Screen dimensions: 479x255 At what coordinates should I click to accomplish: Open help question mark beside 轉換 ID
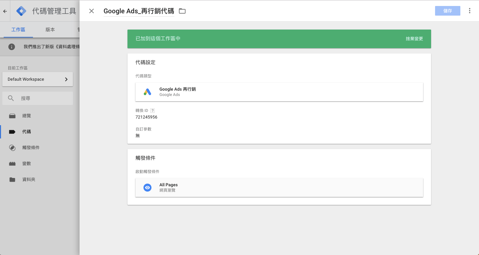click(x=152, y=111)
